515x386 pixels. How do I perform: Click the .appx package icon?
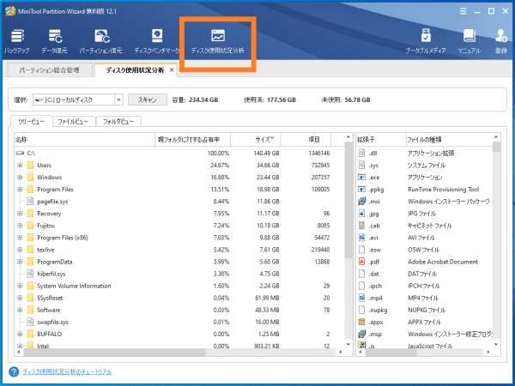point(361,322)
